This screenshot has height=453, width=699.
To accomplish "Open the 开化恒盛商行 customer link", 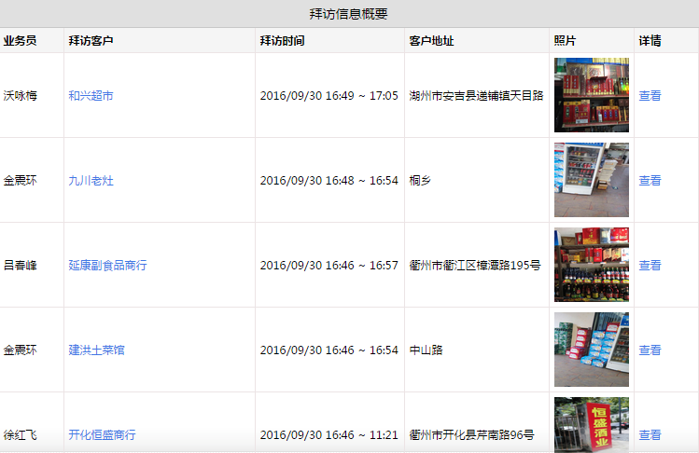I will click(x=102, y=434).
